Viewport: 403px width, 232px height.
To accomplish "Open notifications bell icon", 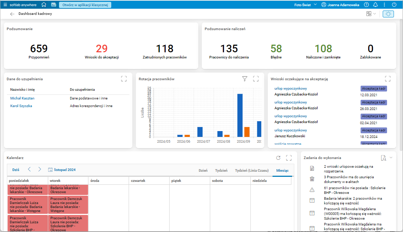I will coord(375,5).
